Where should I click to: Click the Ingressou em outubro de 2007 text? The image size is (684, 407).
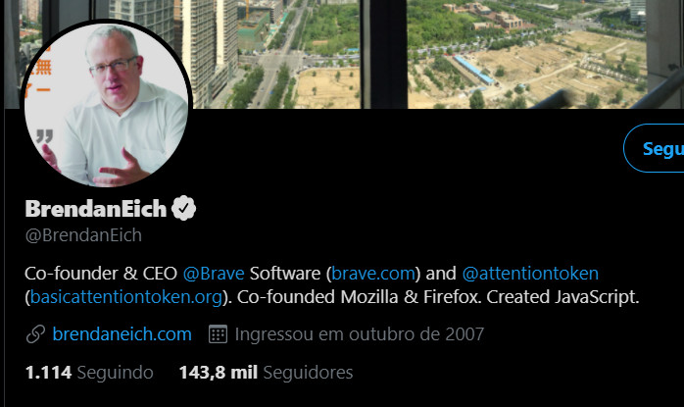tap(360, 334)
